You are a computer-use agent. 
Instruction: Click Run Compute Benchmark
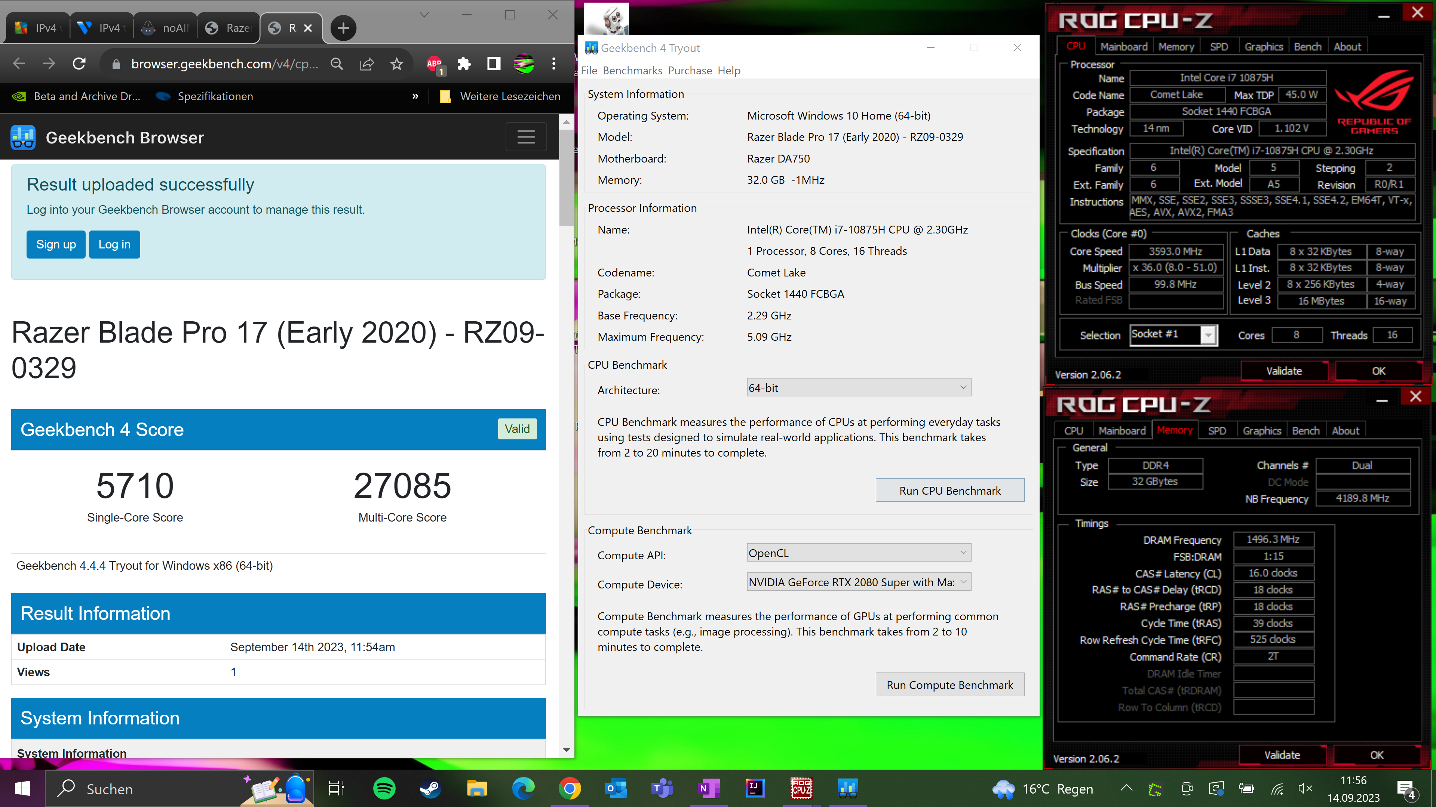pyautogui.click(x=950, y=685)
